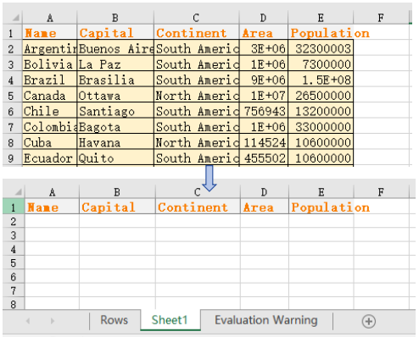Select column B header in top spreadsheet
This screenshot has height=337, width=419.
[x=115, y=18]
